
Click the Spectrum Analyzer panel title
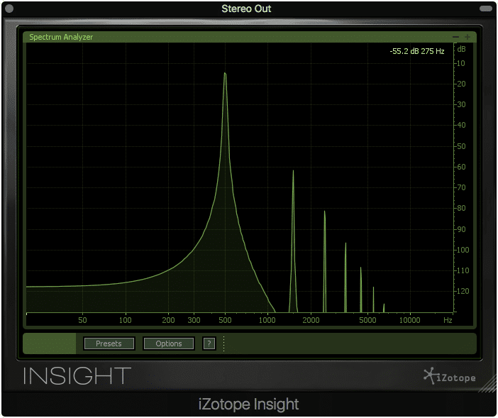click(61, 37)
